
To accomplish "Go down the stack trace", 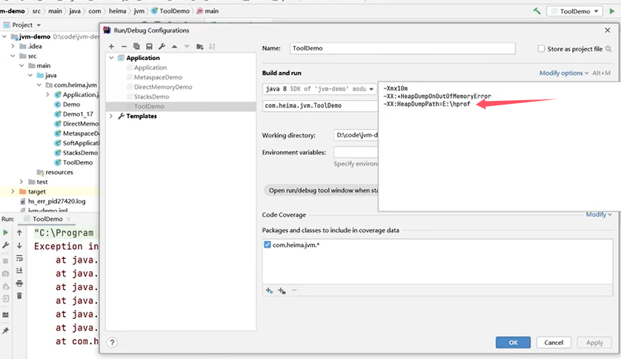I will [19, 246].
